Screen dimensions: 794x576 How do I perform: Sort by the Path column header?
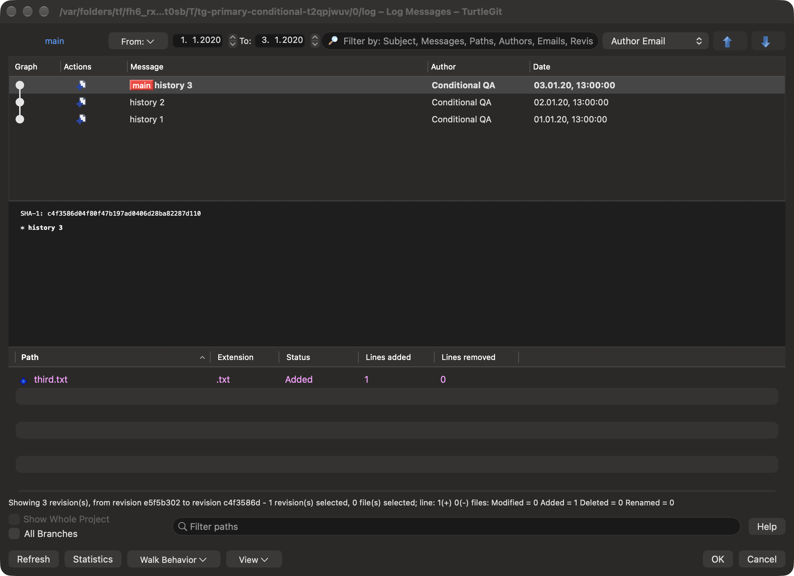point(113,357)
